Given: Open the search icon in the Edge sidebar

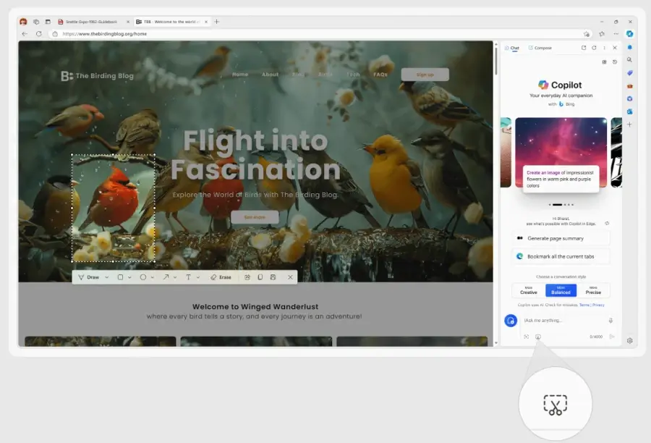Looking at the screenshot, I should coord(630,60).
